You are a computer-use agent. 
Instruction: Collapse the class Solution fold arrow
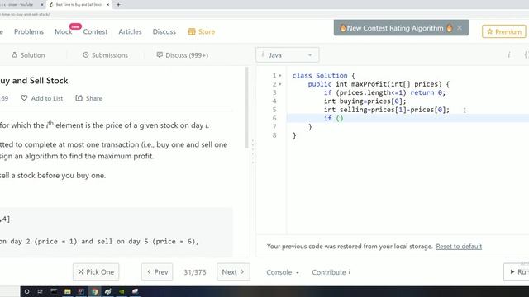point(280,76)
